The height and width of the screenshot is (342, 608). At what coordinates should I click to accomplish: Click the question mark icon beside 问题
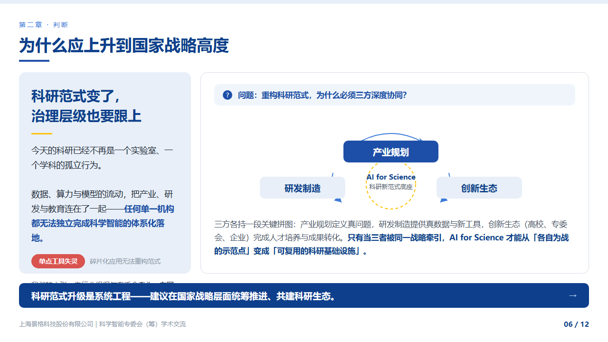pyautogui.click(x=228, y=95)
